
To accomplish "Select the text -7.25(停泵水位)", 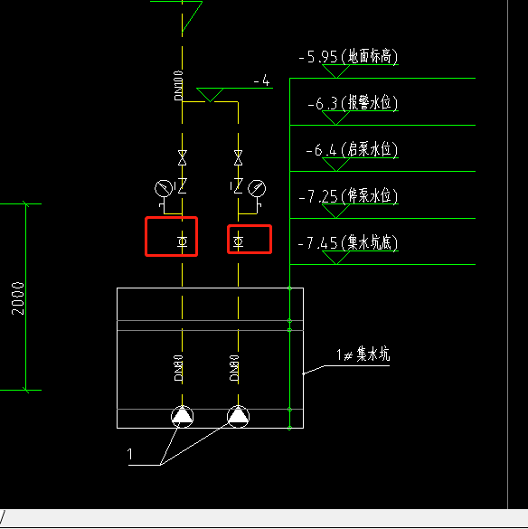I will (x=348, y=195).
